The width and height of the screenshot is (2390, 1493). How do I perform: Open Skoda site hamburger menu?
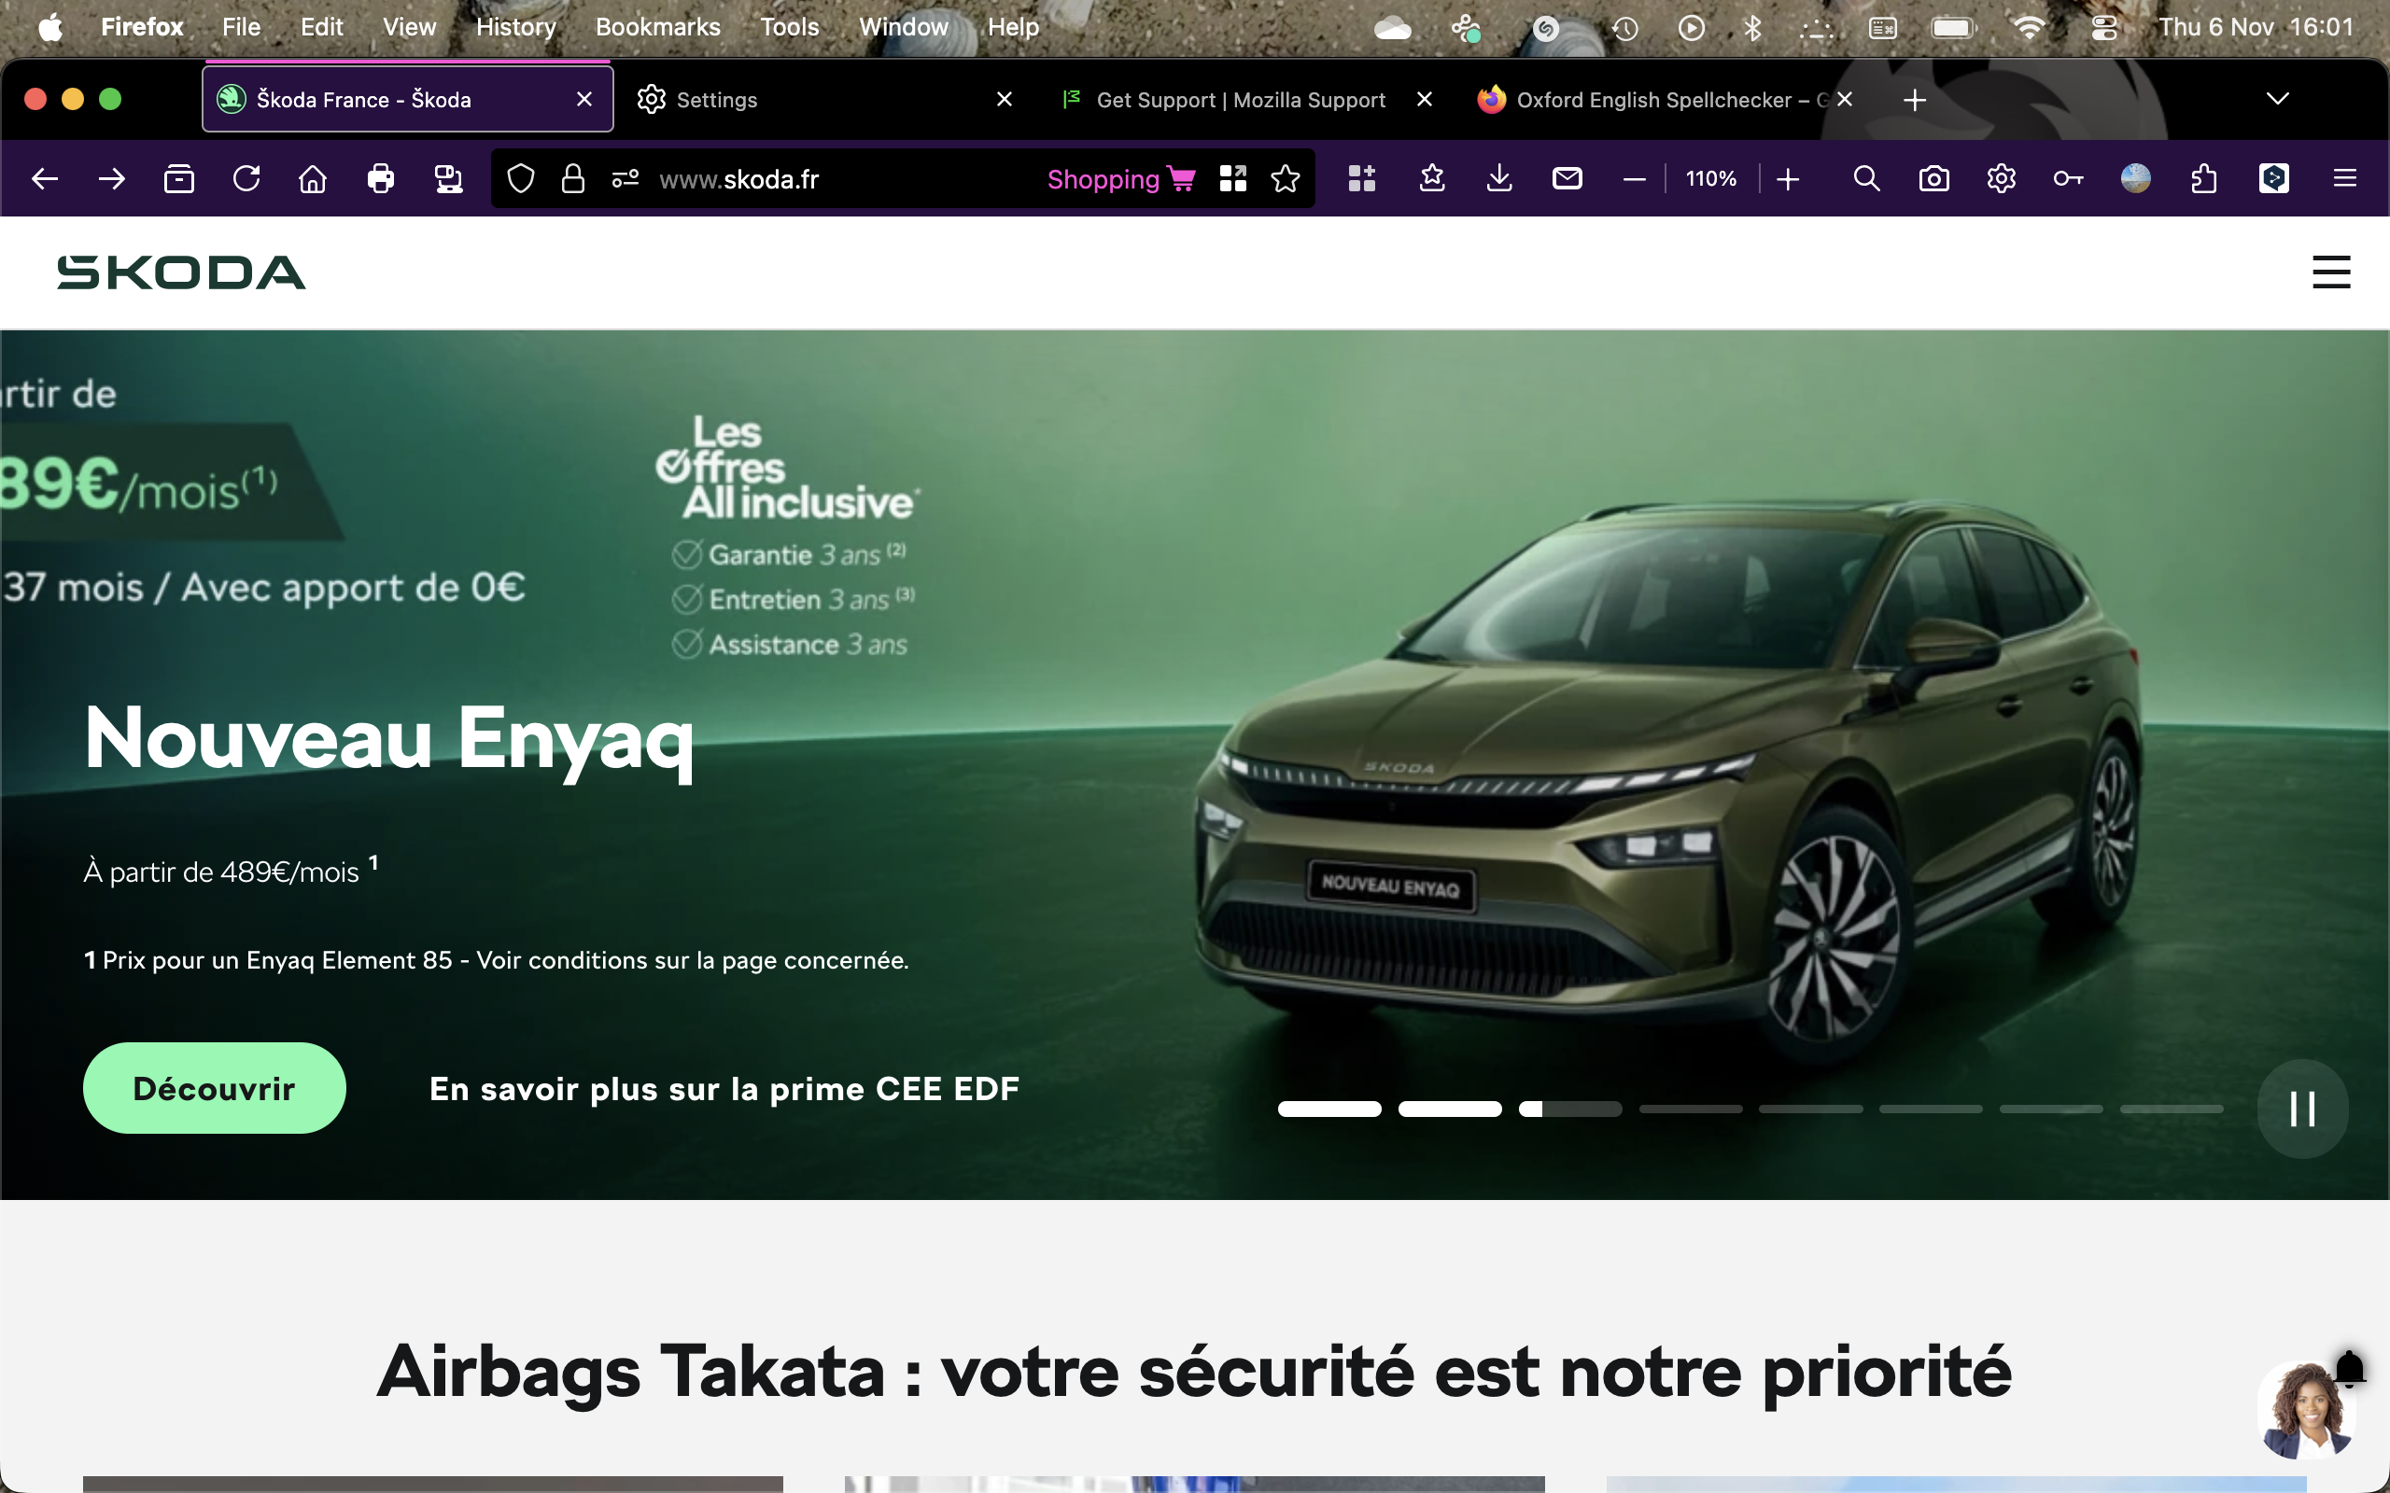click(x=2331, y=272)
